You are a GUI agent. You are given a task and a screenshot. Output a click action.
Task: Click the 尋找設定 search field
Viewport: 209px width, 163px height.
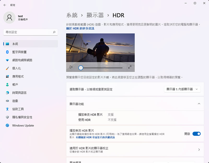click(x=31, y=32)
